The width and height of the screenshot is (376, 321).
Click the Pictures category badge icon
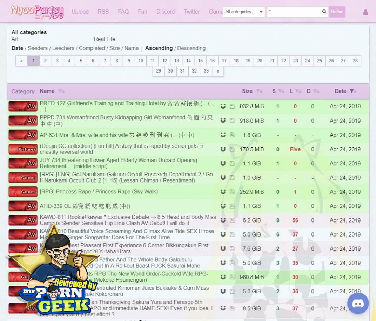[23, 149]
